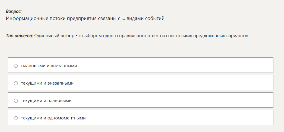Viewport: 284px width, 132px height.
Task: Select radio button for 'плановыми и внезапными'
Action: [16, 66]
